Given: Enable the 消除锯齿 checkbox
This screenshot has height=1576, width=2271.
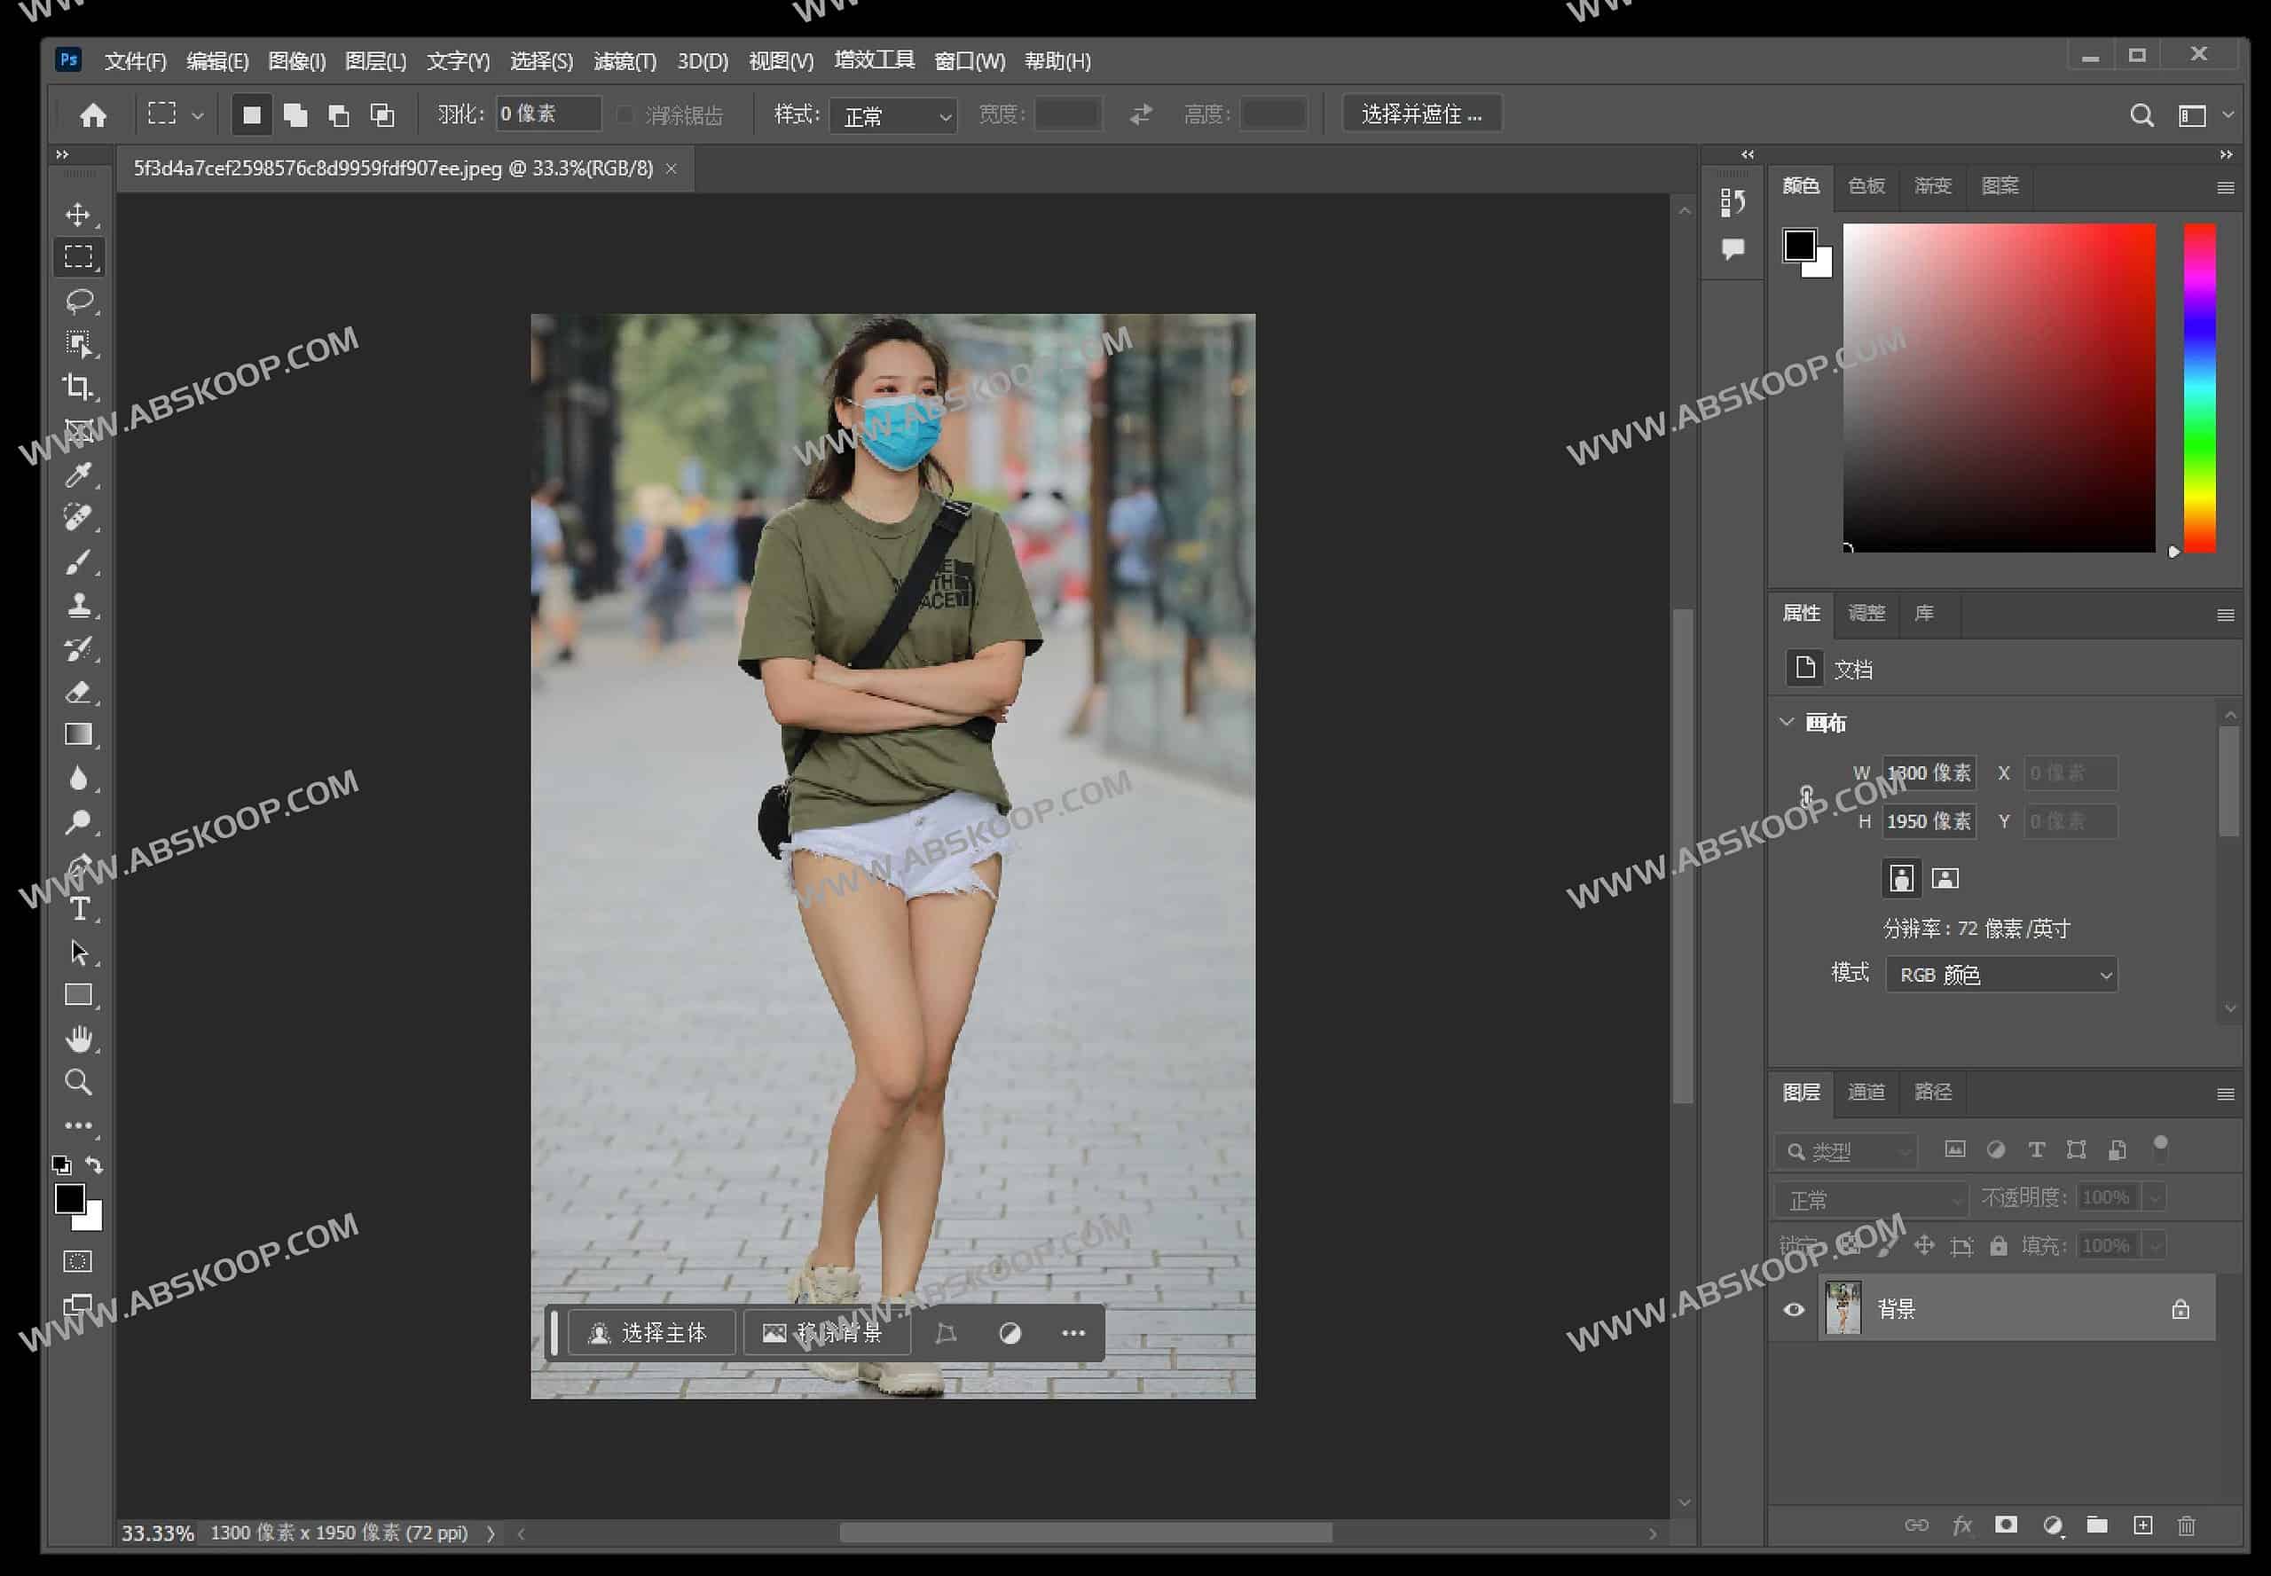Looking at the screenshot, I should point(625,114).
